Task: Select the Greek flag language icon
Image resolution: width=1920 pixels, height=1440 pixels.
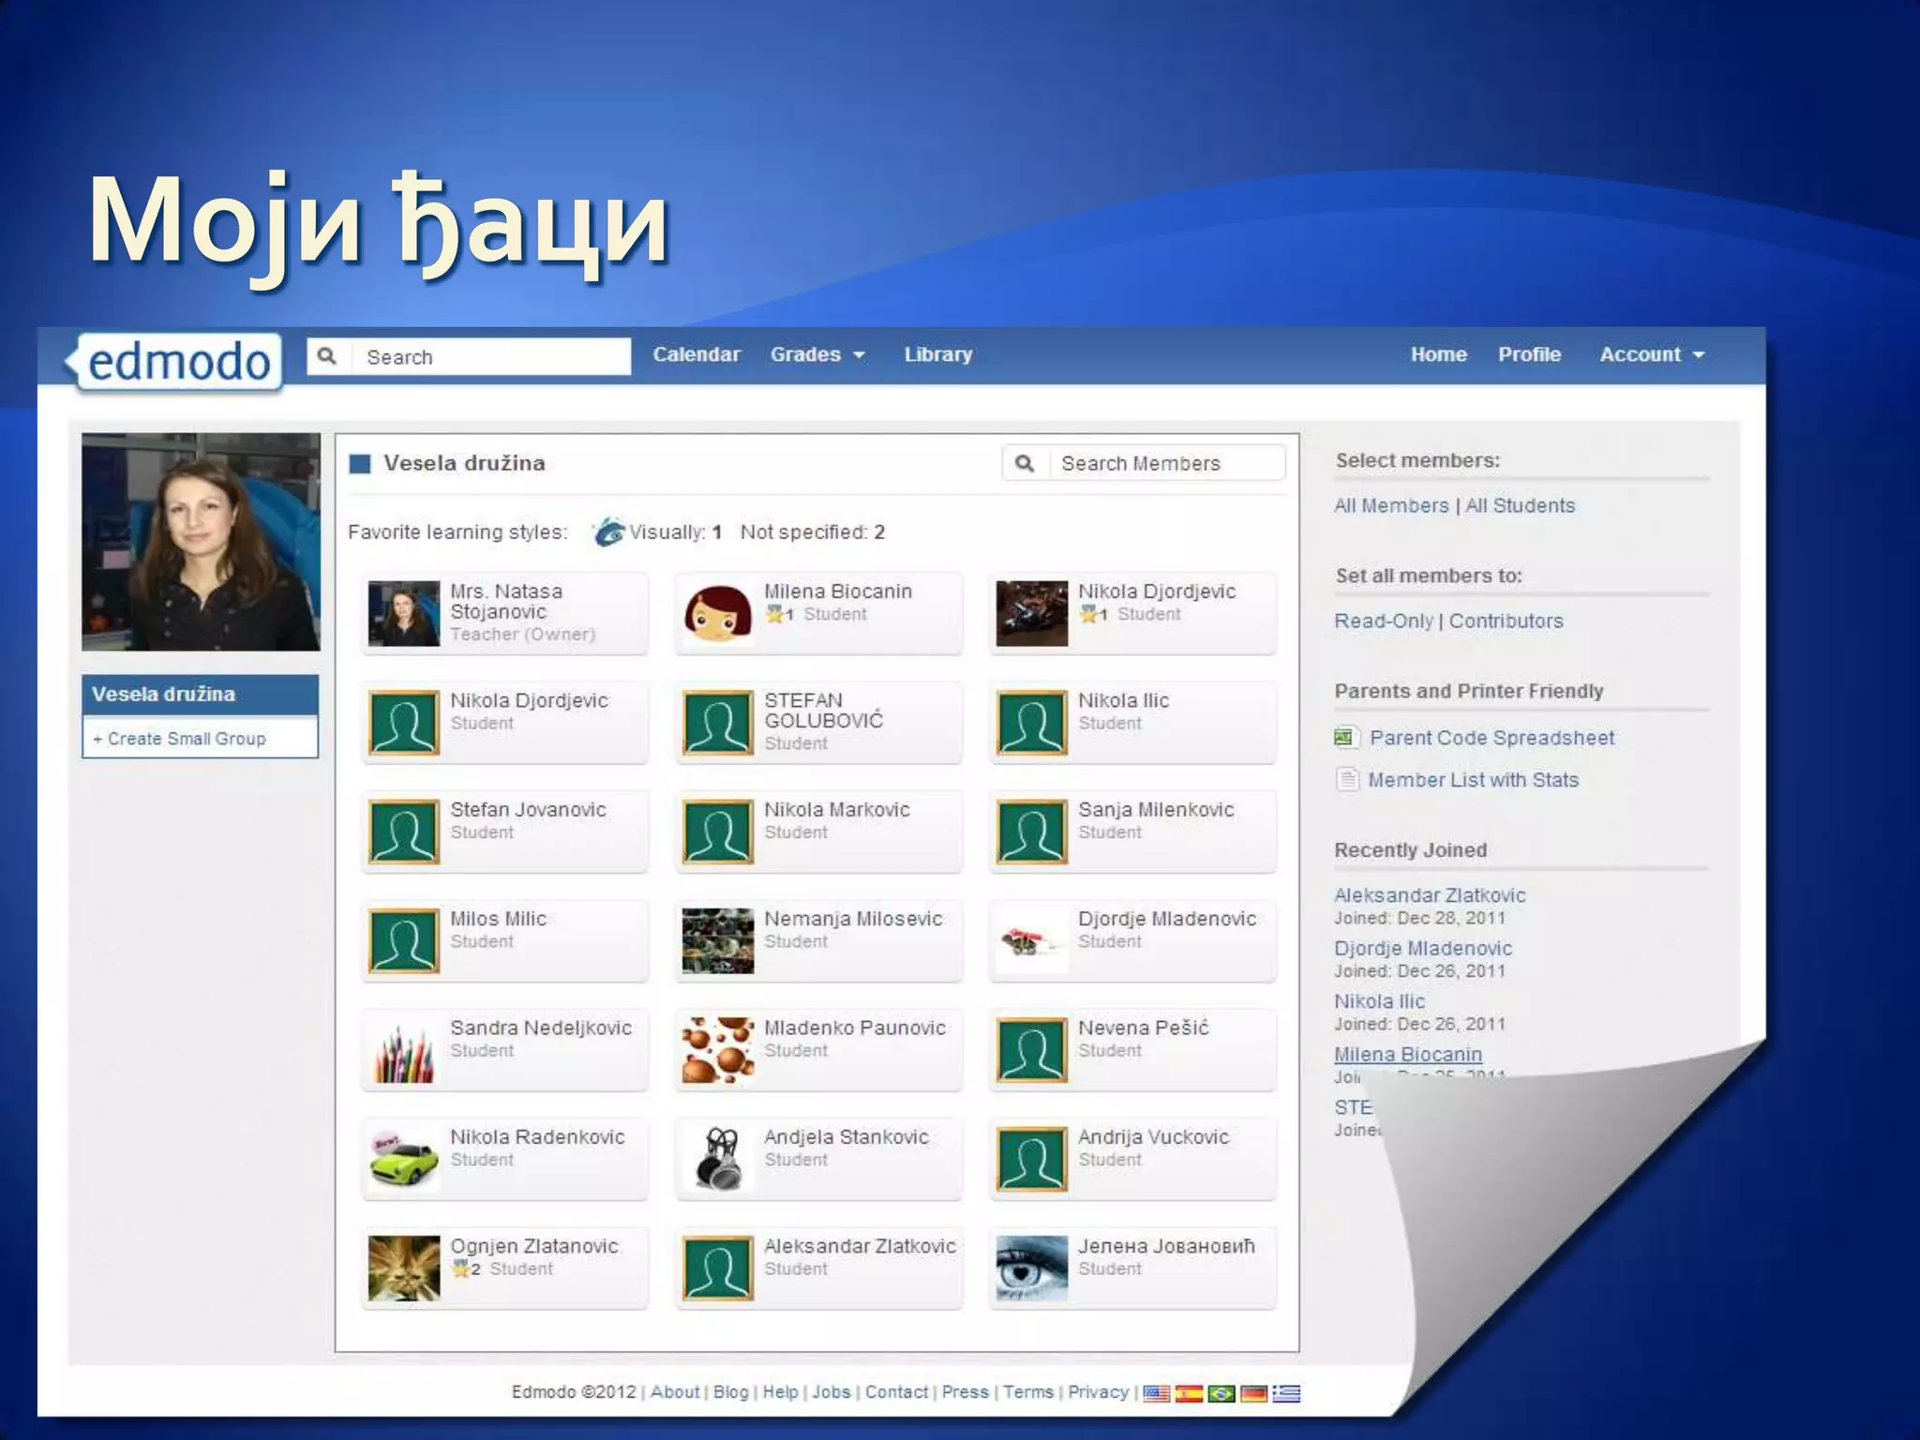Action: pos(1286,1393)
